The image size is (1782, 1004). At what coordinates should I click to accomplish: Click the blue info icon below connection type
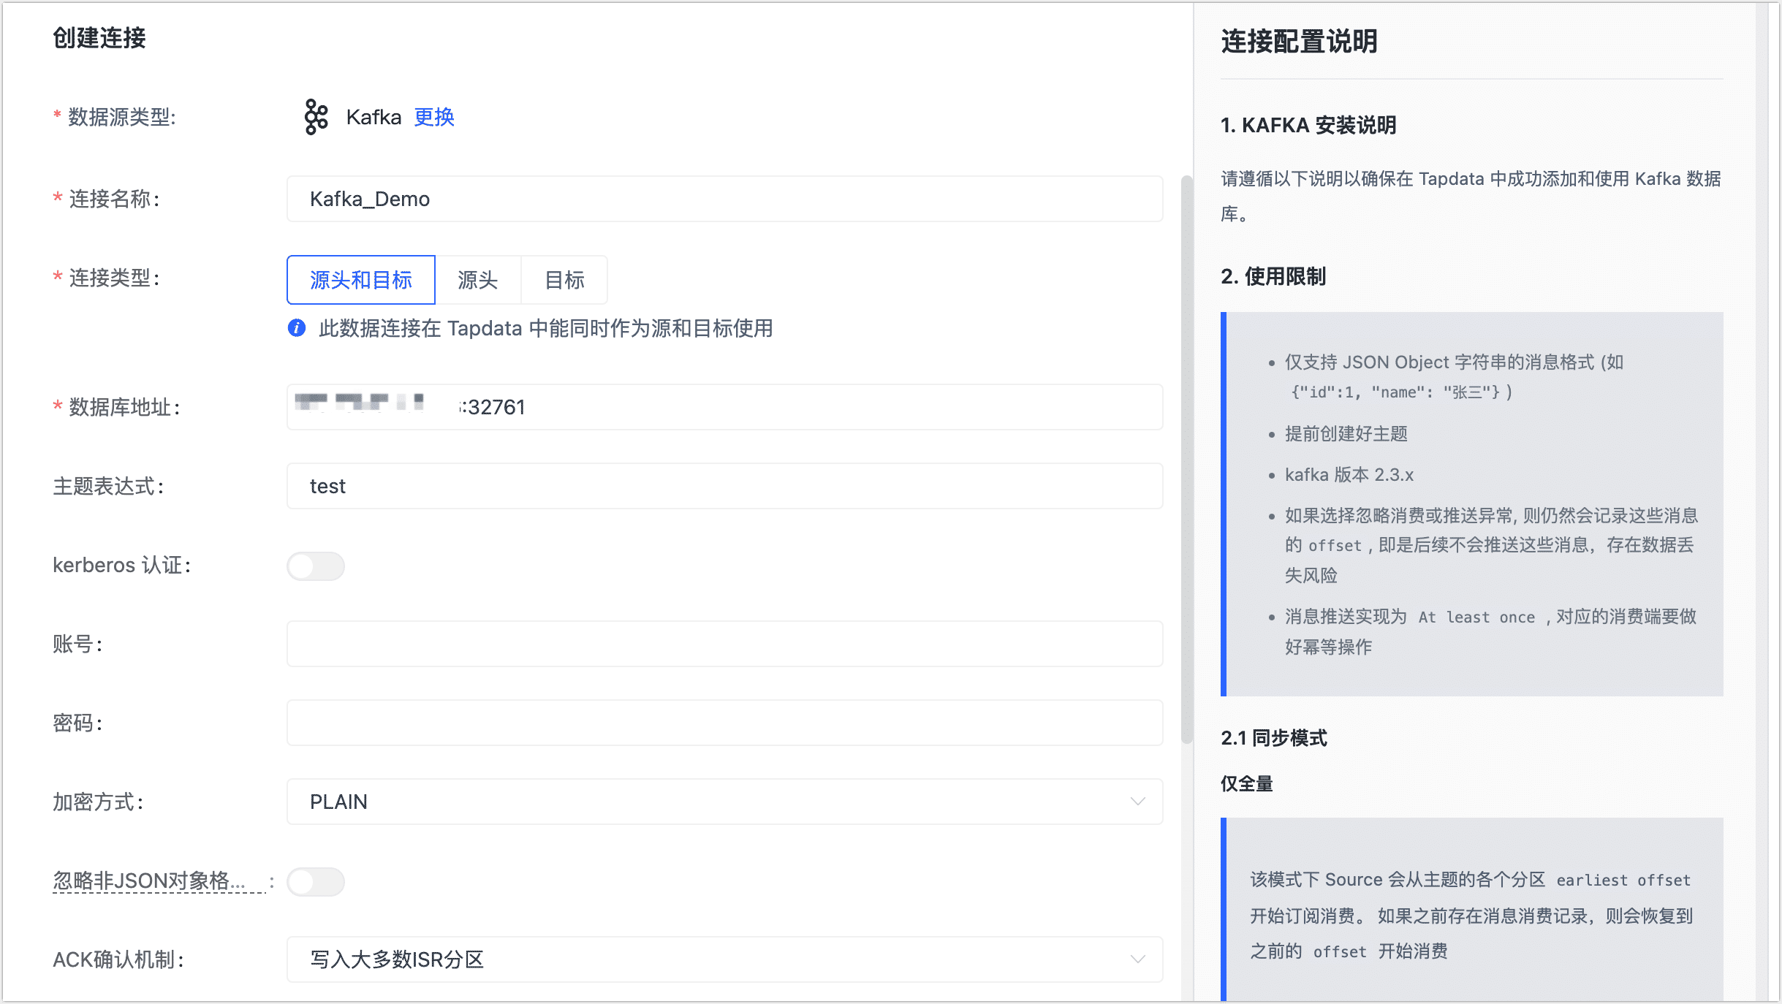click(297, 328)
